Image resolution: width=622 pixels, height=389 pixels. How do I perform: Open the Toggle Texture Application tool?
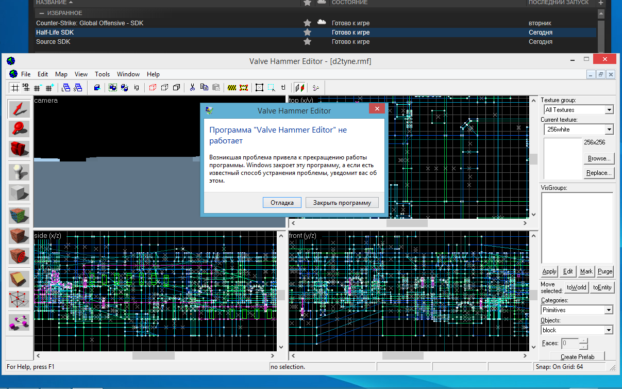[19, 216]
